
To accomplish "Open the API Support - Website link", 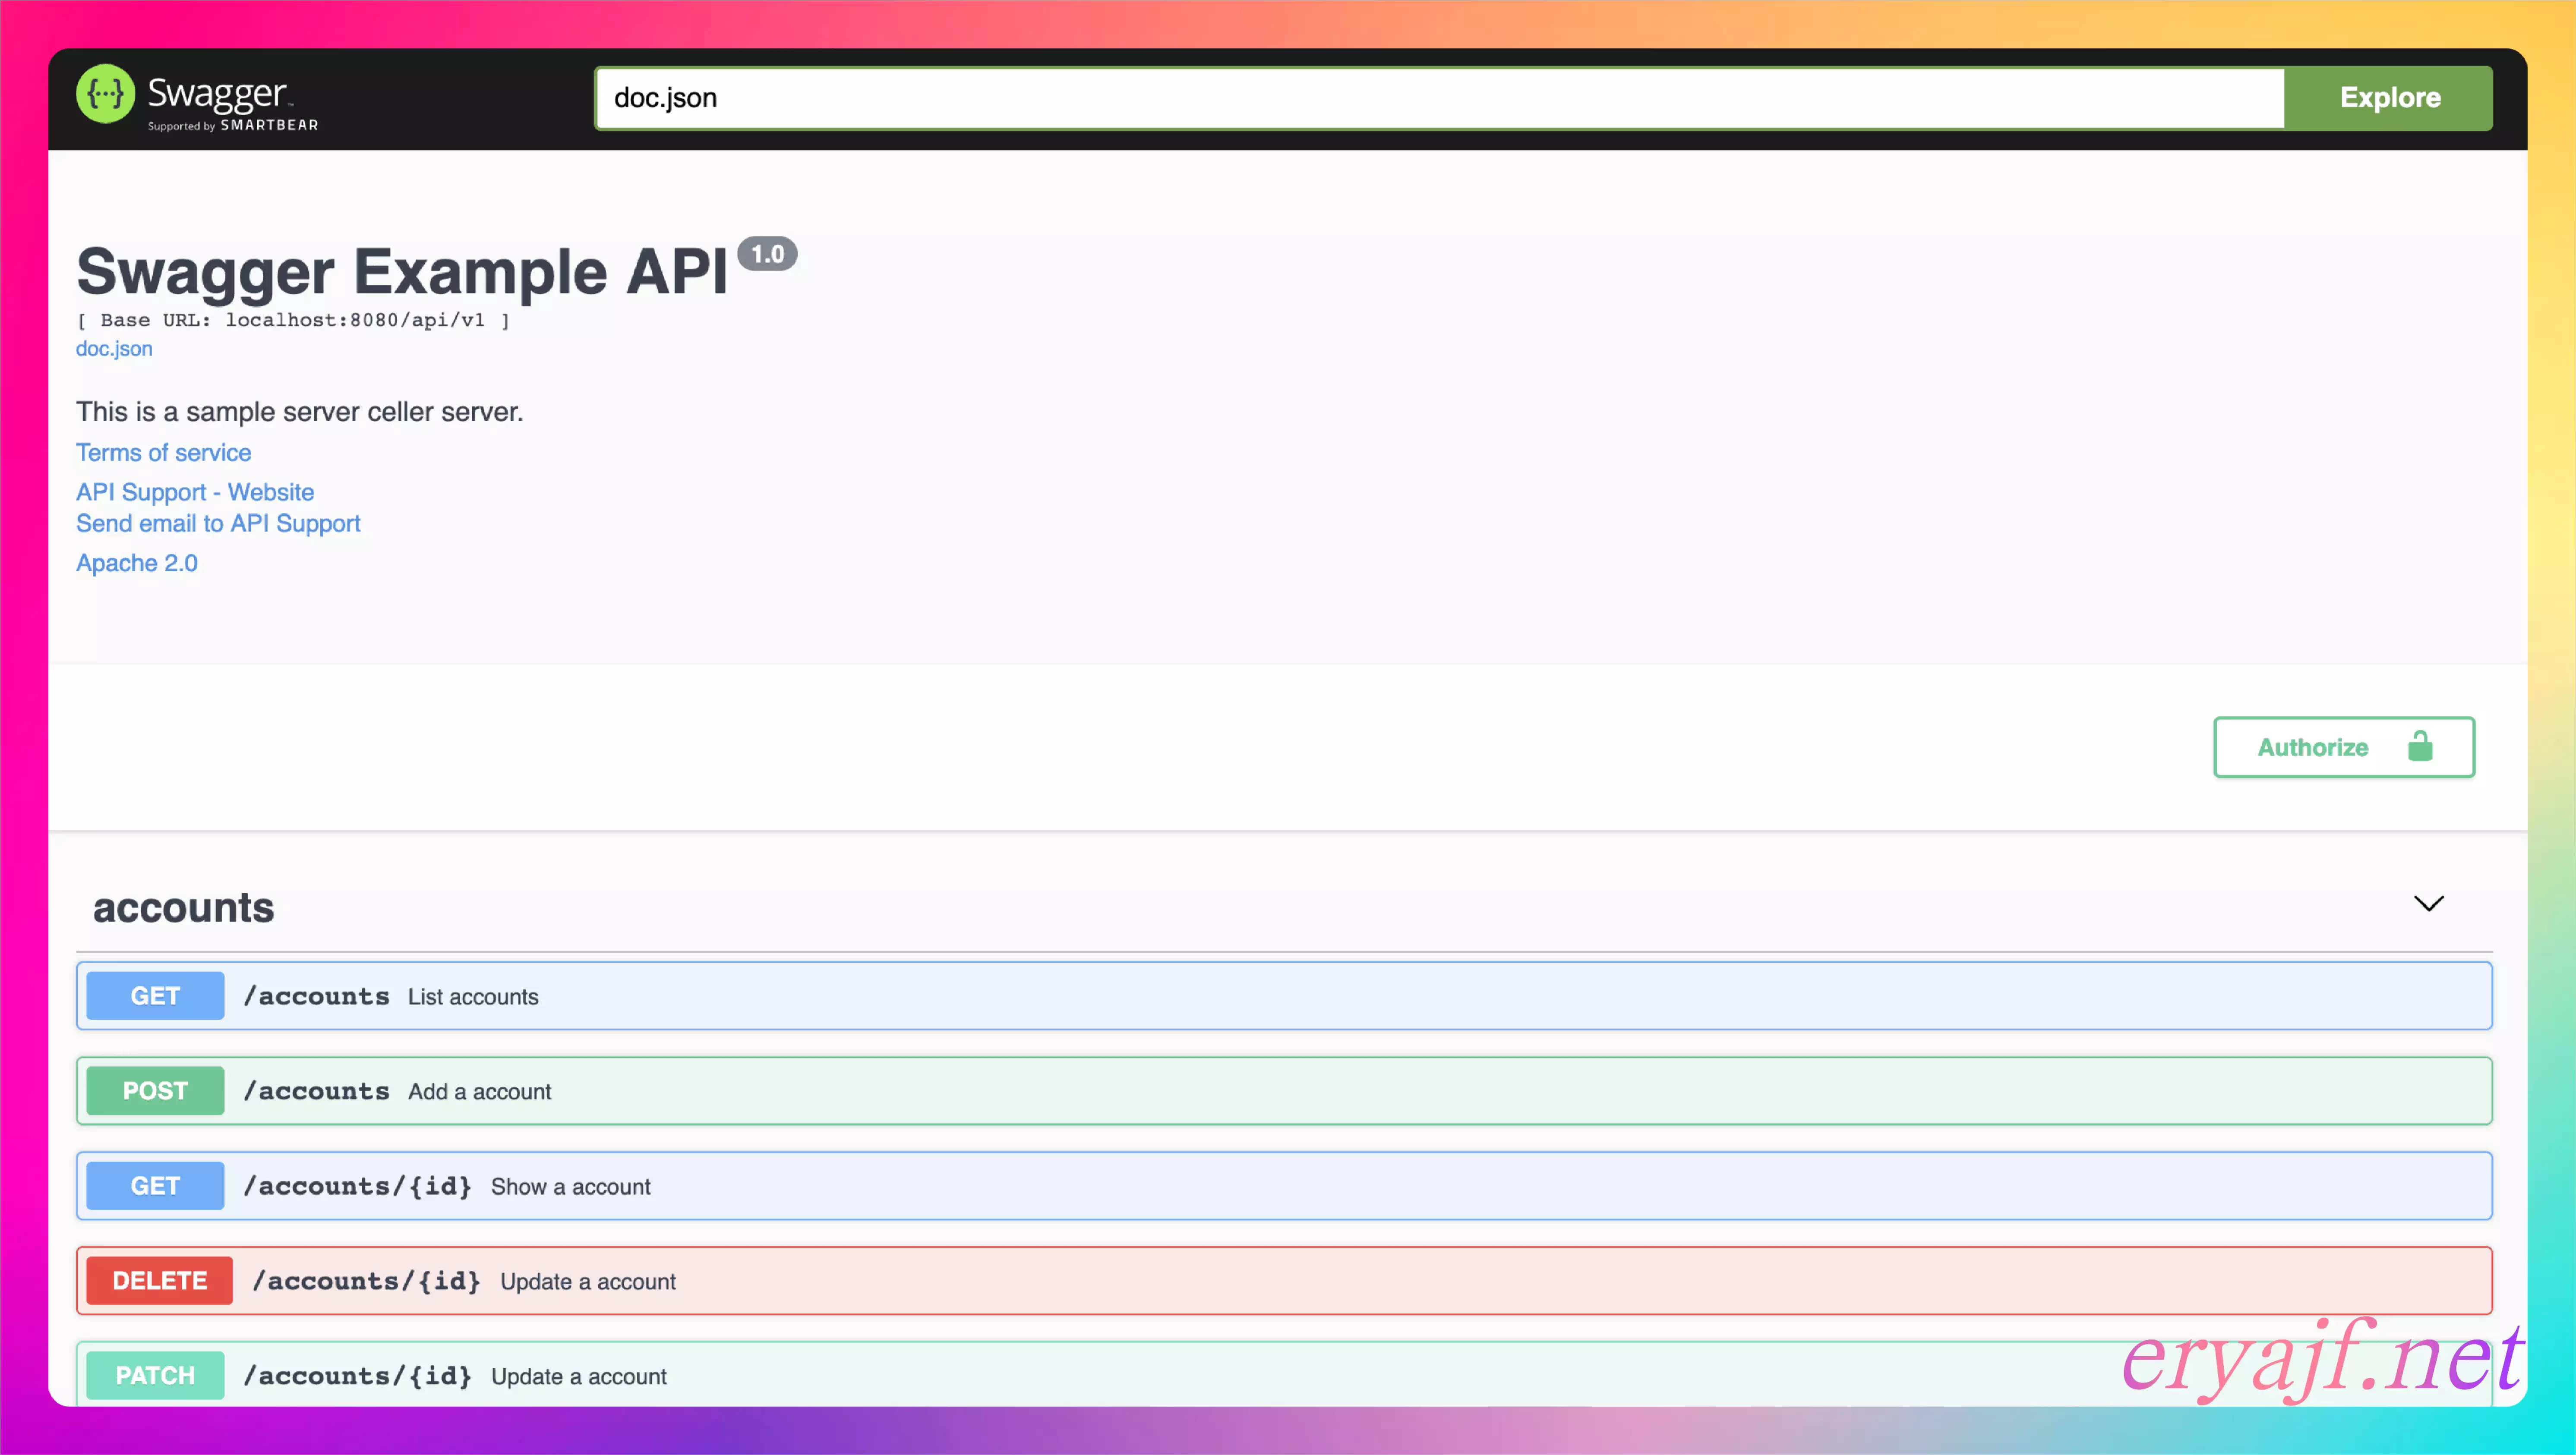I will (x=195, y=492).
